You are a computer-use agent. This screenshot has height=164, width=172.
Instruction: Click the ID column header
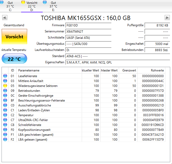[12, 70]
